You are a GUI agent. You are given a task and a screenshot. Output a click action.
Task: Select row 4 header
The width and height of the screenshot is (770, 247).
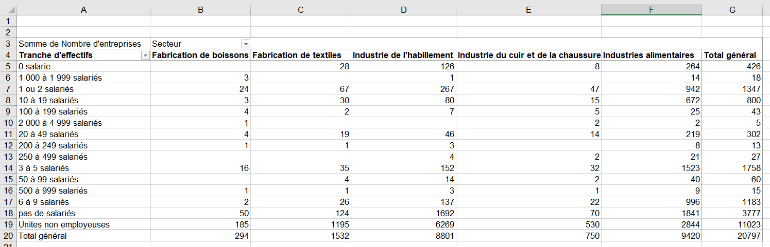tap(8, 55)
